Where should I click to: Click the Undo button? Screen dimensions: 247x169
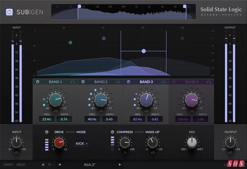[8, 165]
